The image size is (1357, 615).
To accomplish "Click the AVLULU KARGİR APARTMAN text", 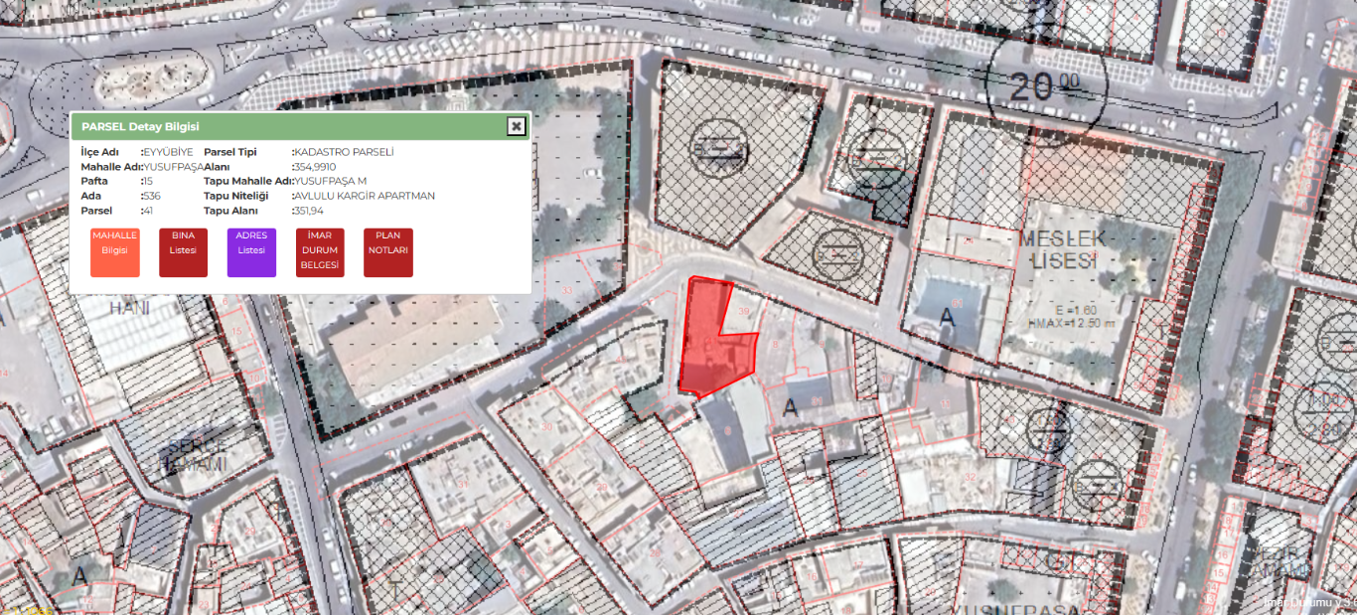I will click(x=365, y=196).
